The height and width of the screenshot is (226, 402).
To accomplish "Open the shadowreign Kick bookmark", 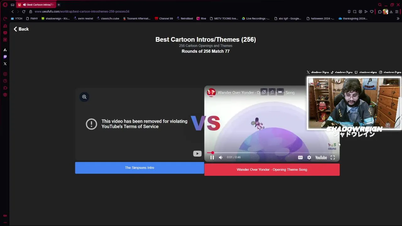I will [56, 19].
